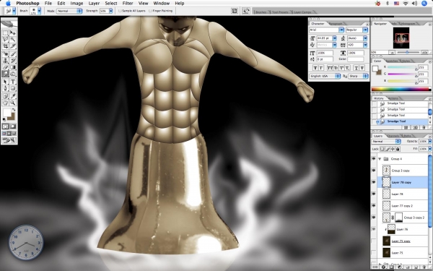Toggle visibility of Layer 78
433x271 pixels.
tap(374, 194)
